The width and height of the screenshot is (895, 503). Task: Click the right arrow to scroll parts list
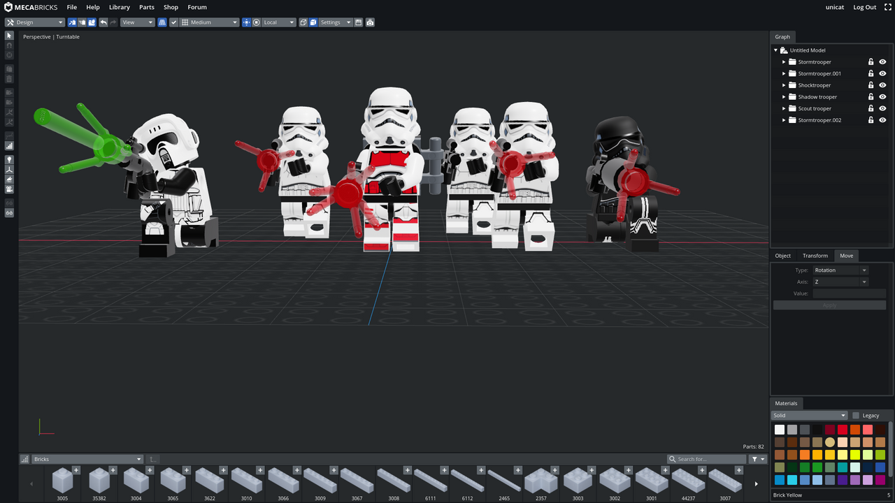(x=756, y=483)
